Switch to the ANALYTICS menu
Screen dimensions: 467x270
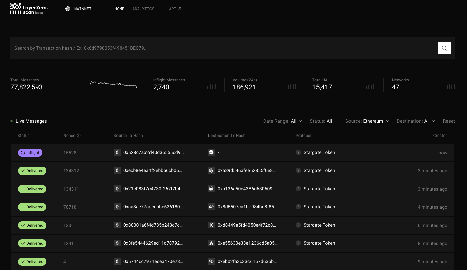(146, 9)
